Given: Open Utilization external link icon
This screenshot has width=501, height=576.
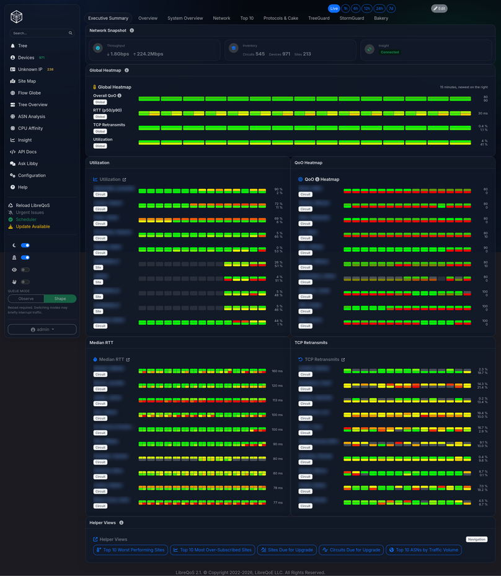Looking at the screenshot, I should [x=124, y=180].
